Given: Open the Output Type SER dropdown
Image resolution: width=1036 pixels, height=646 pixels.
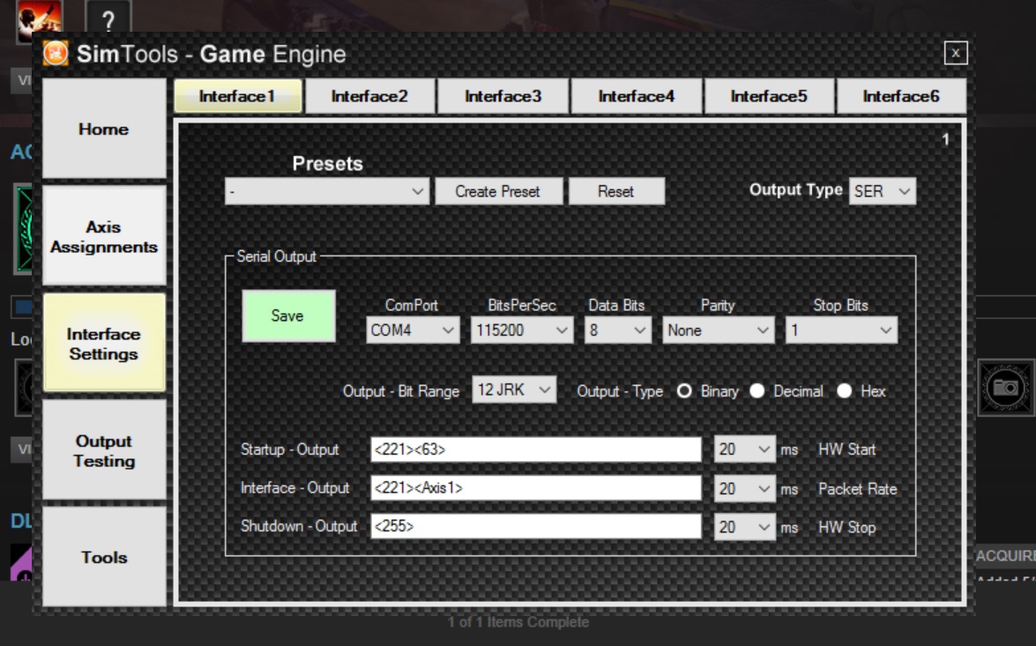Looking at the screenshot, I should click(x=882, y=191).
